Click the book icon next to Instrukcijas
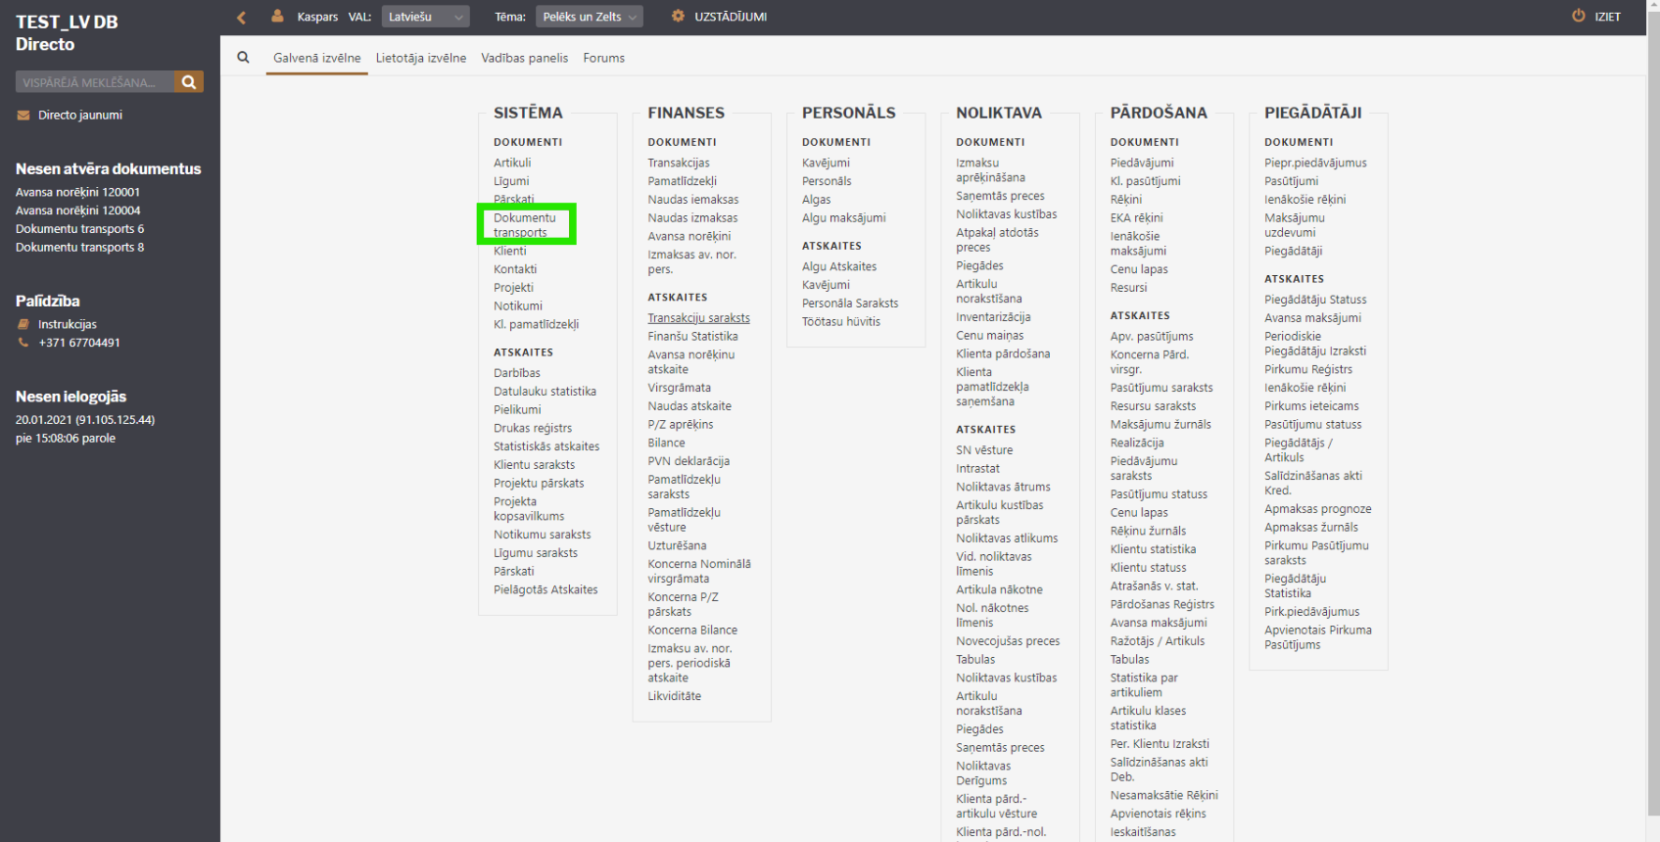 coord(24,324)
